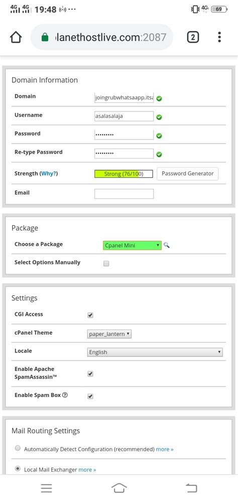The width and height of the screenshot is (238, 502).
Task: Tap the green padlock security icon
Action: pyautogui.click(x=45, y=38)
